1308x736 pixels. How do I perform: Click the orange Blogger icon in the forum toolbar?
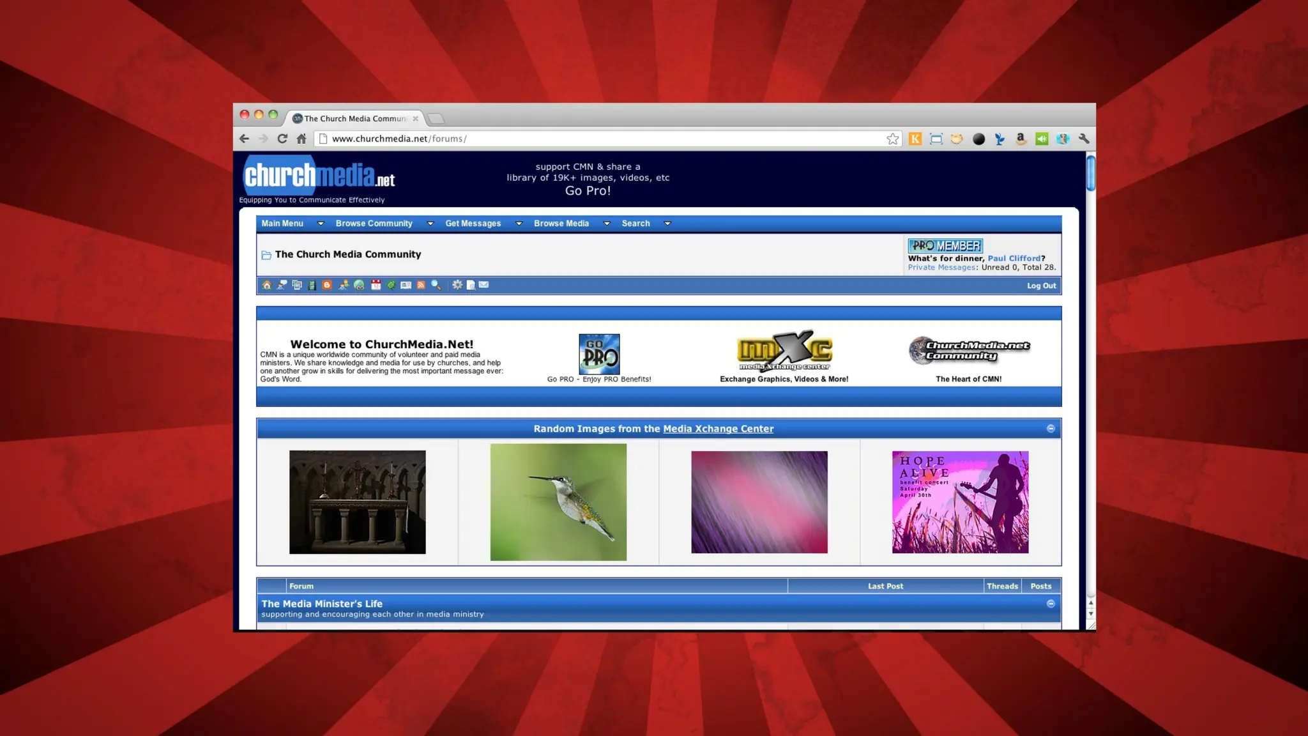coord(327,285)
